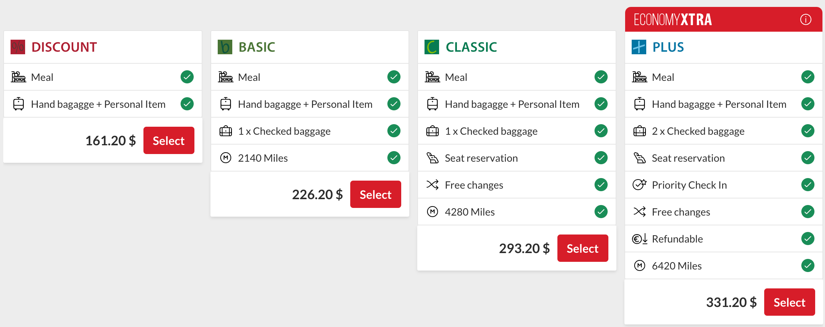
Task: Click the 2140 Miles icon in Basic
Action: 226,158
